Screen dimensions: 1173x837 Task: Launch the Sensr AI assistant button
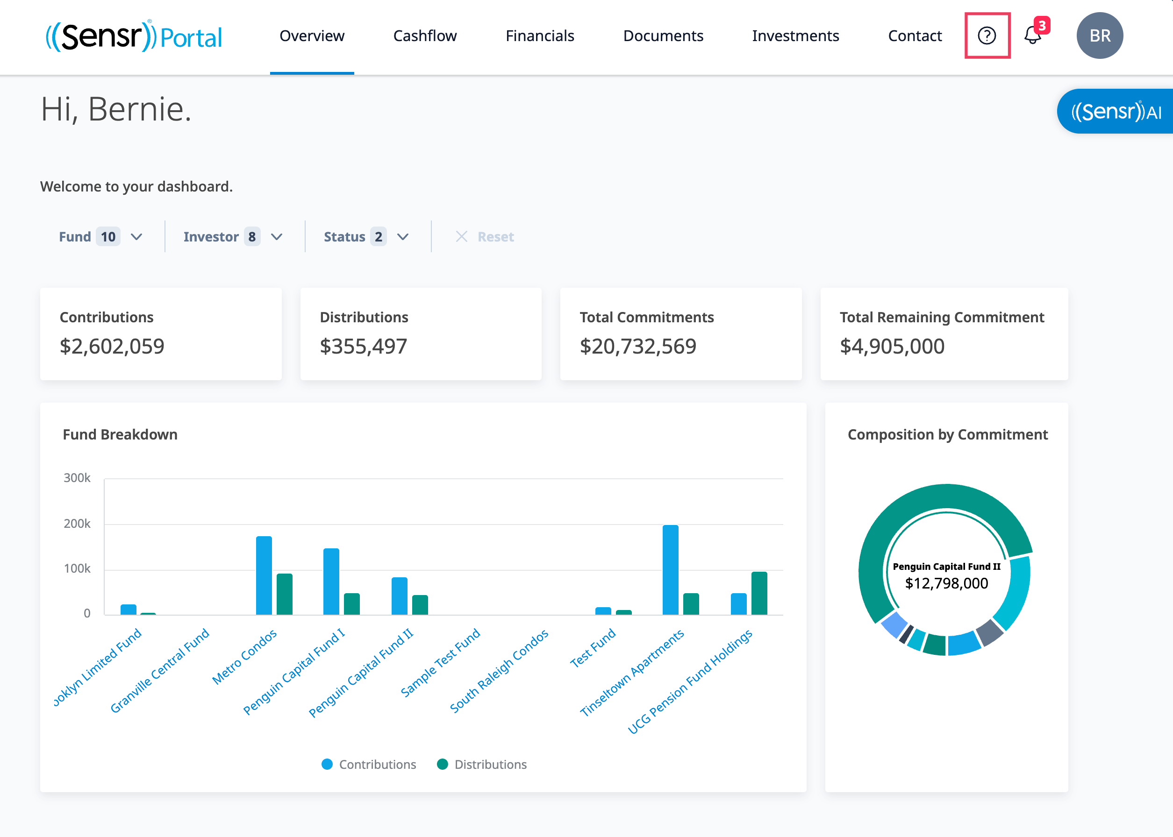1115,111
